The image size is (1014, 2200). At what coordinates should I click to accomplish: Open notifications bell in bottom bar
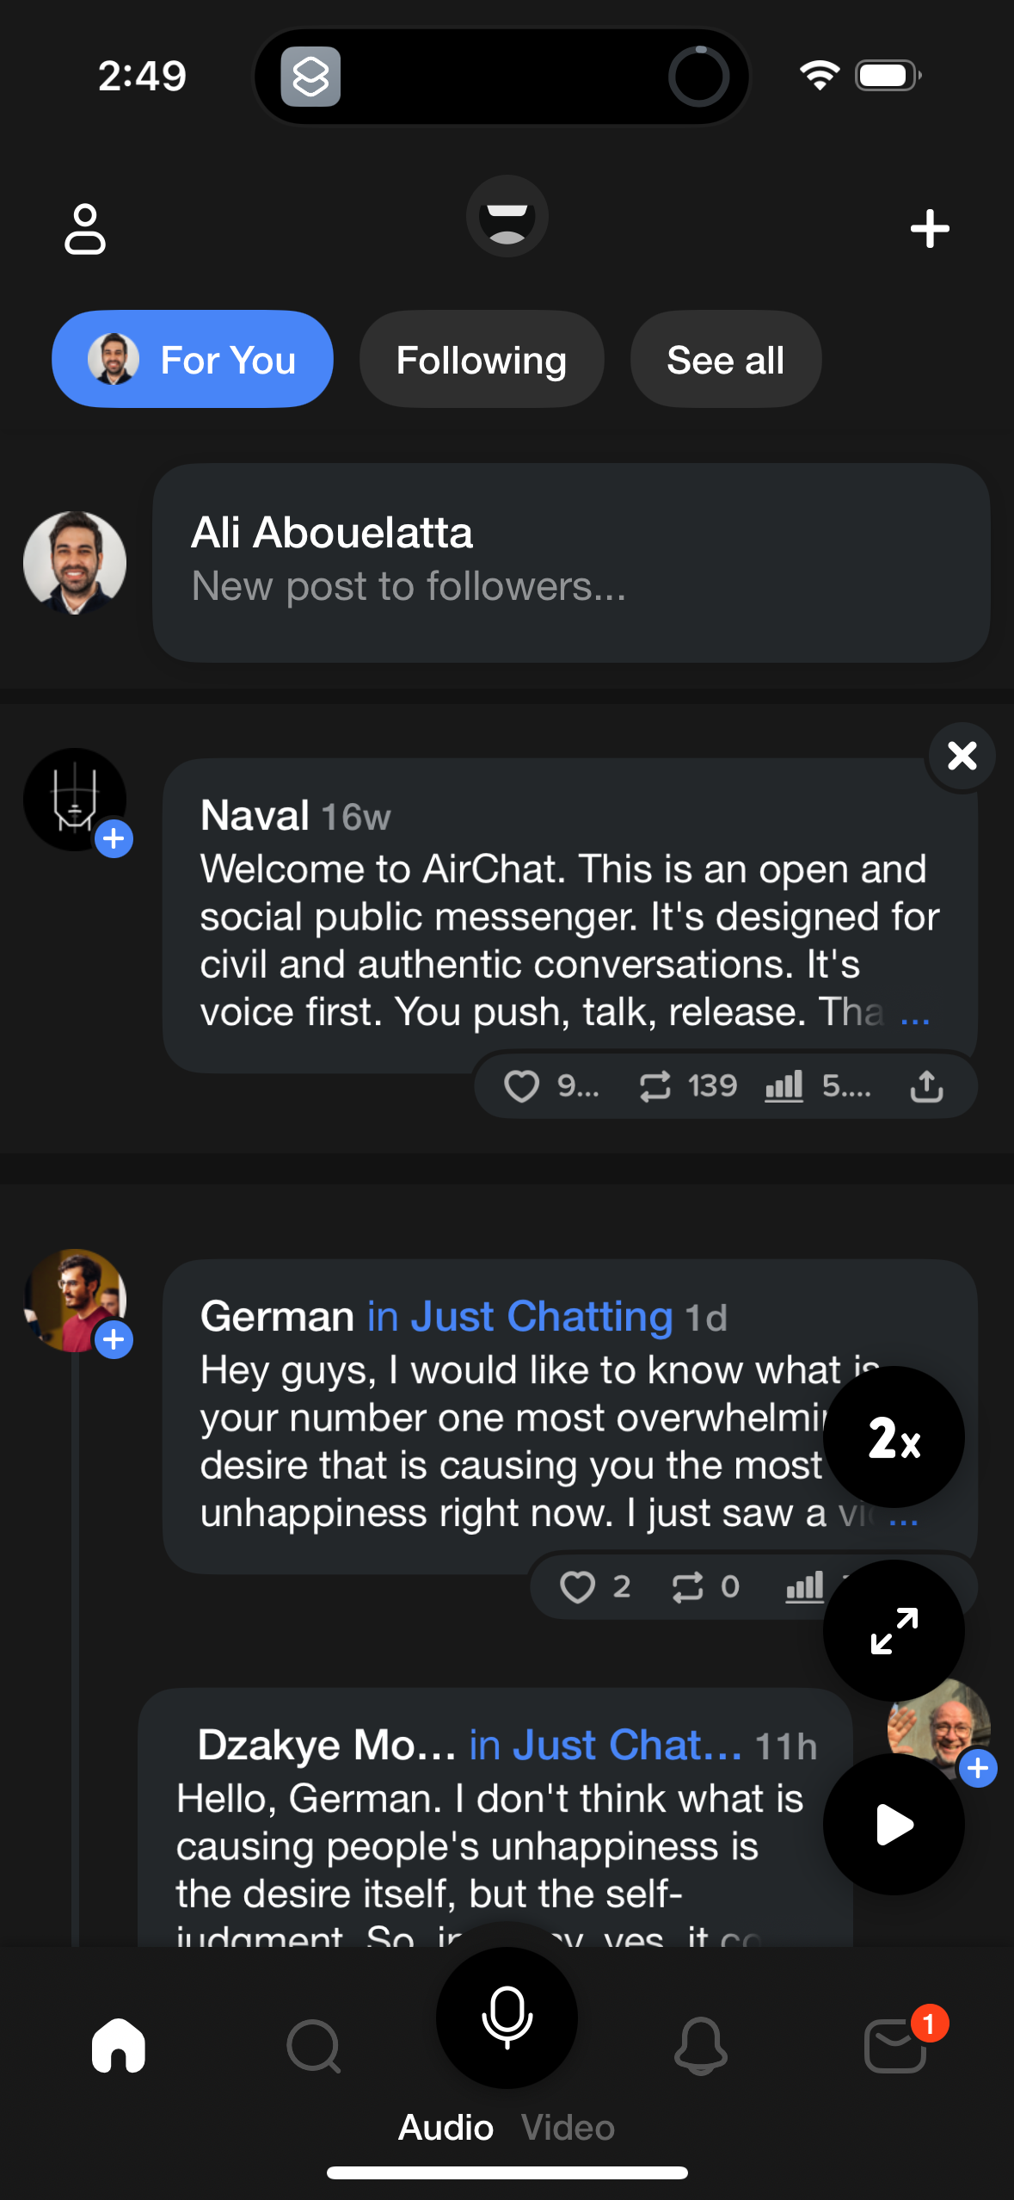700,2047
